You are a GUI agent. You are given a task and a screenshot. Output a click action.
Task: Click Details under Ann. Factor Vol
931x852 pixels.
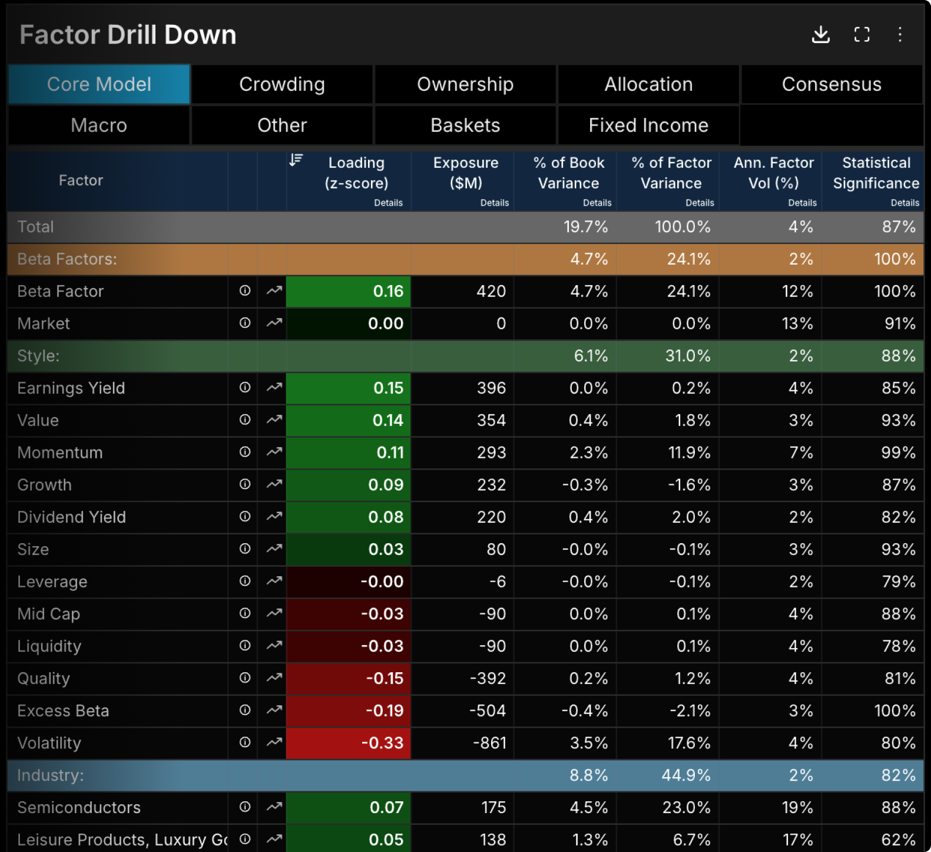[x=803, y=203]
